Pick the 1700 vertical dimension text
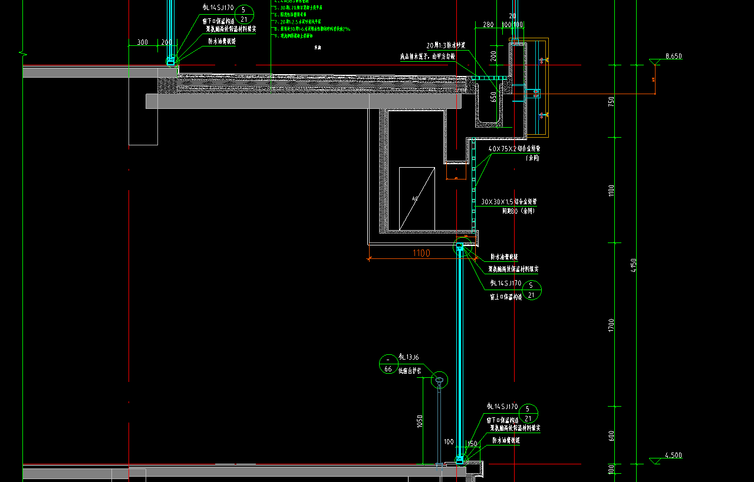Image resolution: width=754 pixels, height=482 pixels. (611, 325)
